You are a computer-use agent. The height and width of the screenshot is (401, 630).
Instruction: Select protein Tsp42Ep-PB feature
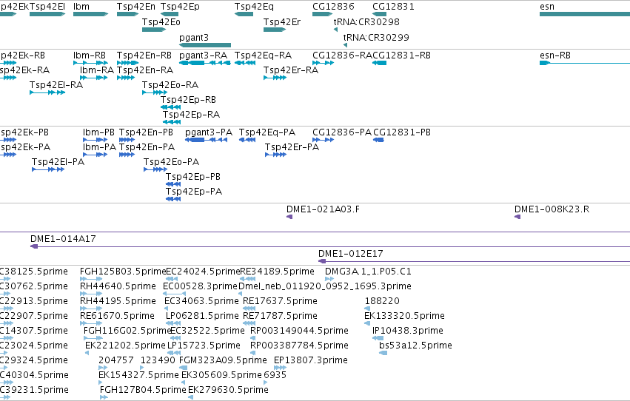coord(173,184)
